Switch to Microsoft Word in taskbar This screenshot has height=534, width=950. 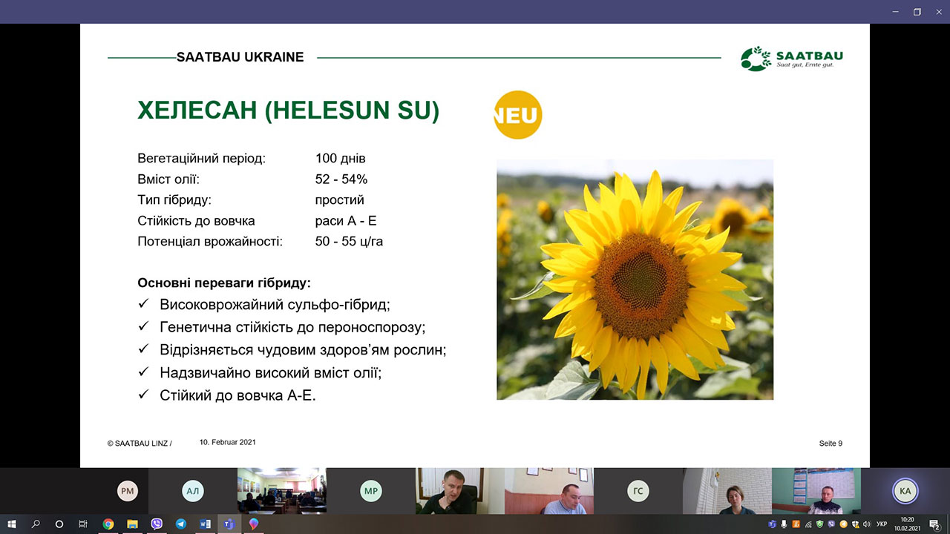coord(205,524)
